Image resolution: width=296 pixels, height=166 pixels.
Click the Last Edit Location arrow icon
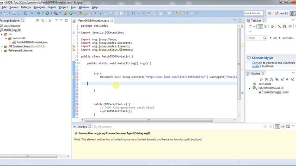[x=178, y=13]
